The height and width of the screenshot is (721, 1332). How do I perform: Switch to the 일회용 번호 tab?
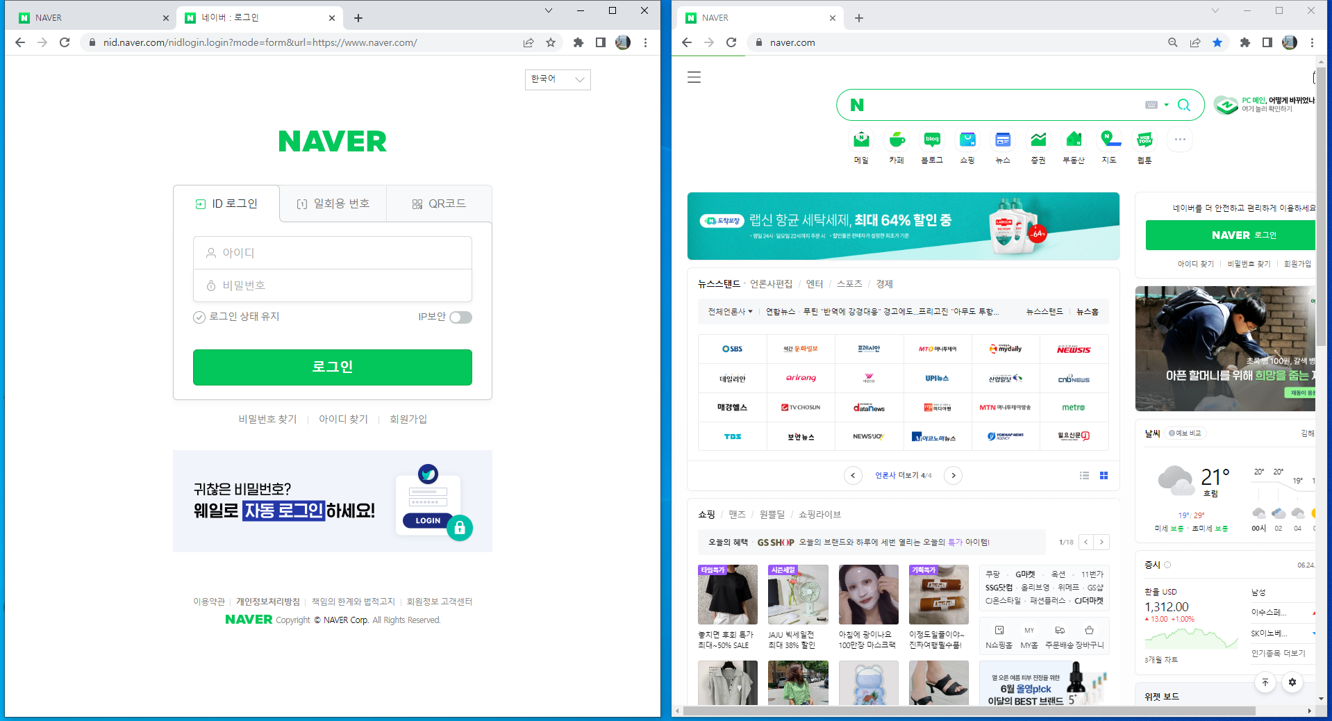click(x=333, y=204)
